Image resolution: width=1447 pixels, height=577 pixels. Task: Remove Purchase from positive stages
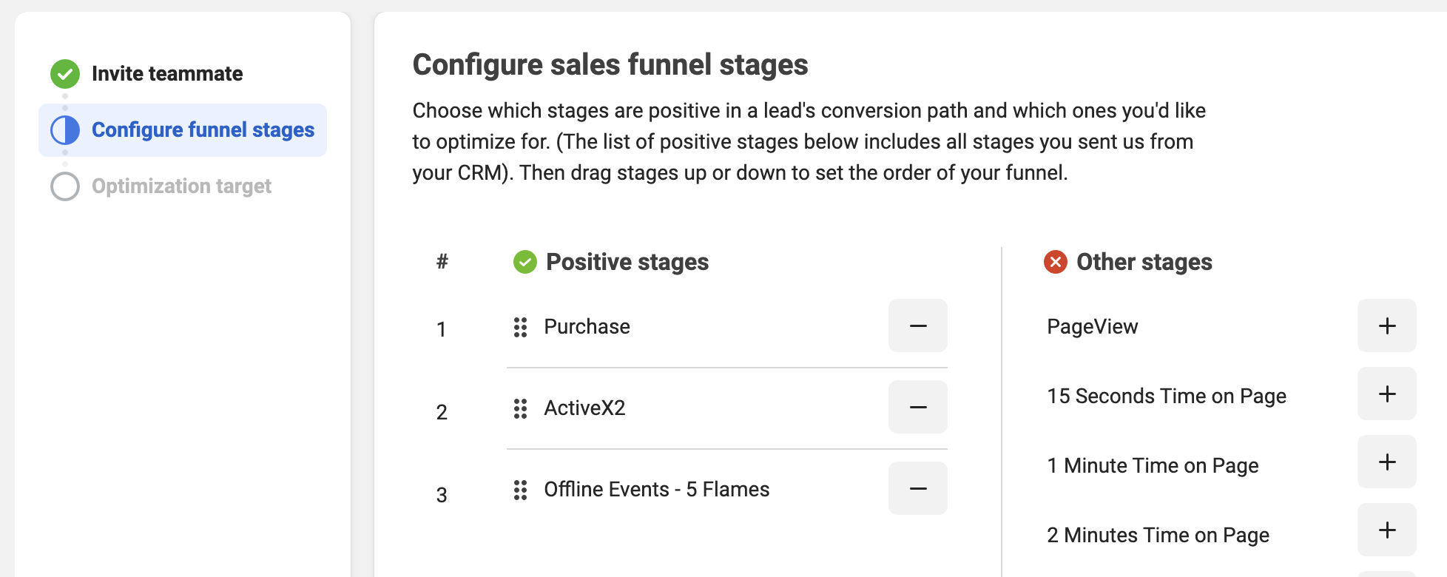[x=917, y=325]
